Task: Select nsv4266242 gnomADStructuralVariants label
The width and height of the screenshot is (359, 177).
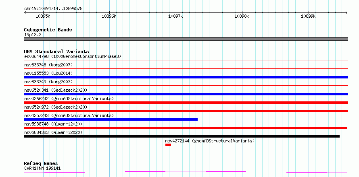Action: pyautogui.click(x=69, y=99)
